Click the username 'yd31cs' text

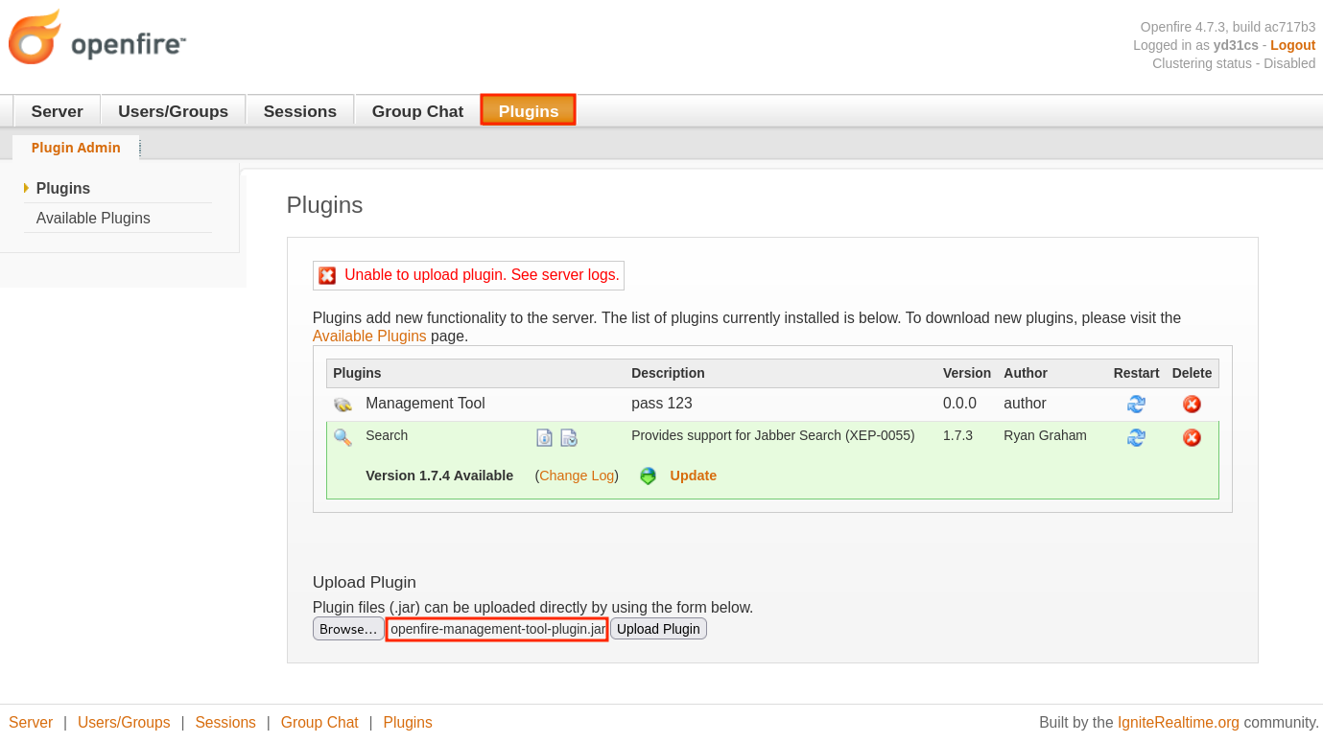1236,45
